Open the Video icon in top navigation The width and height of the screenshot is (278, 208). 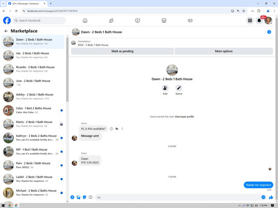(x=137, y=21)
